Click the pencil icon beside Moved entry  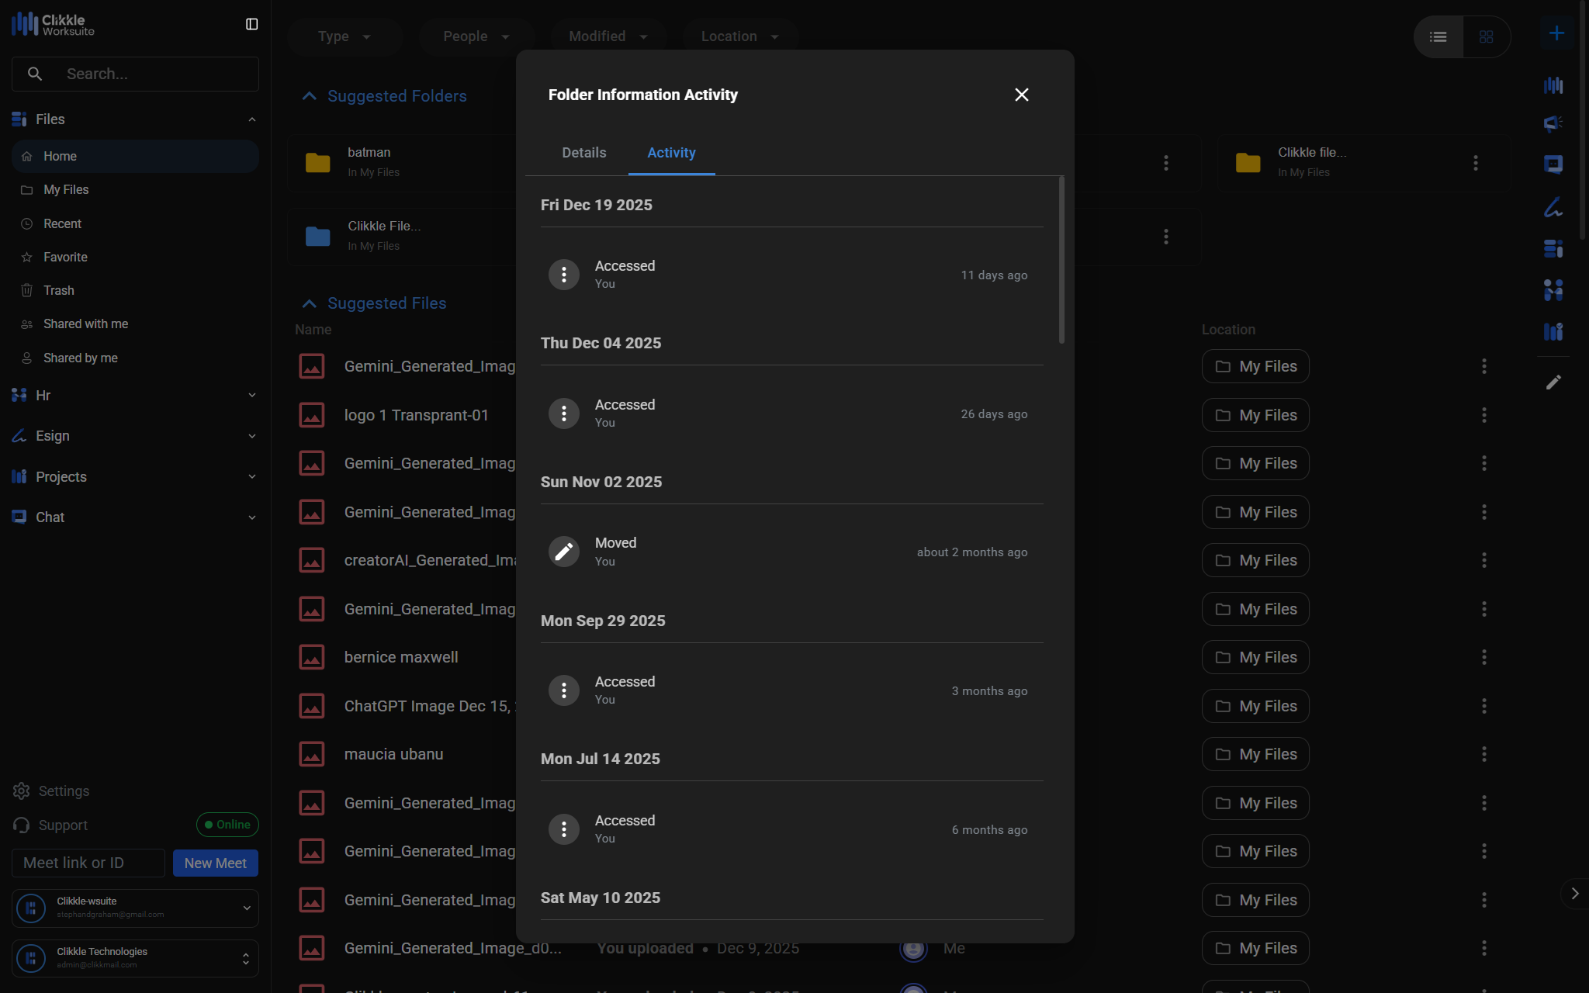click(563, 552)
